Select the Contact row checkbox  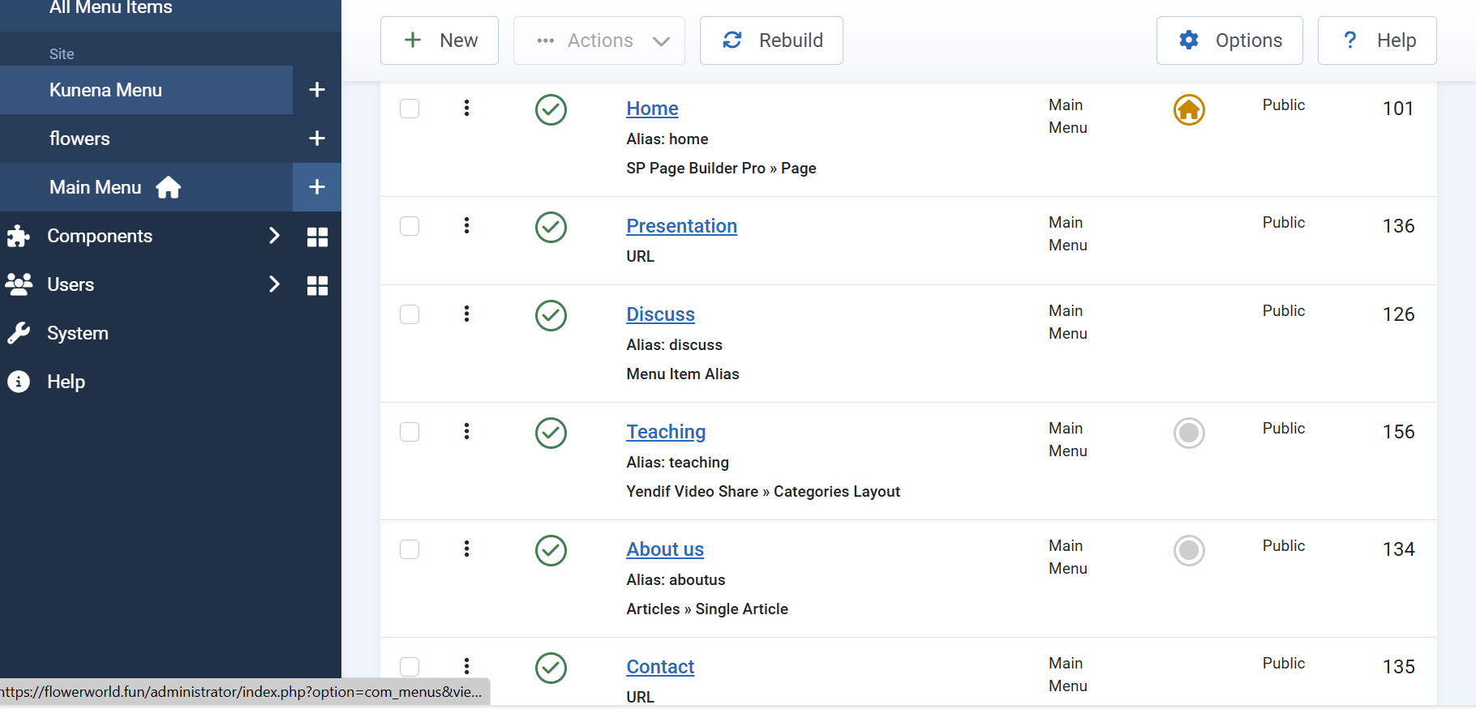410,667
